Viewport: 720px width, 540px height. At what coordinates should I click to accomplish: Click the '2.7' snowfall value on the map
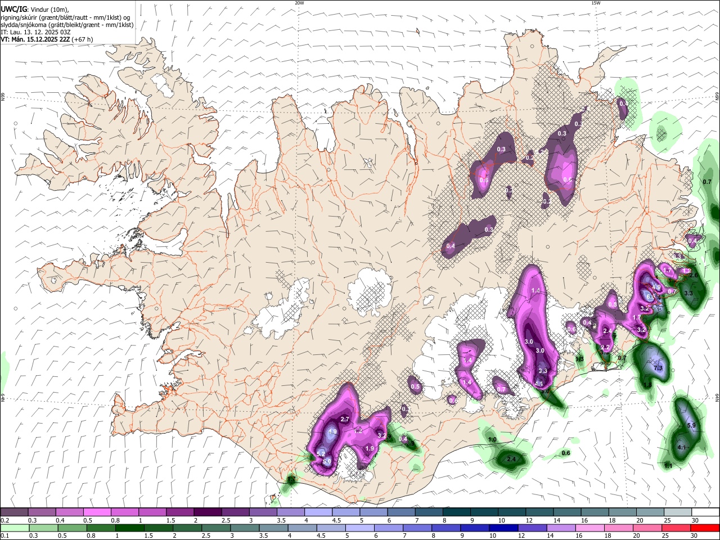[345, 420]
